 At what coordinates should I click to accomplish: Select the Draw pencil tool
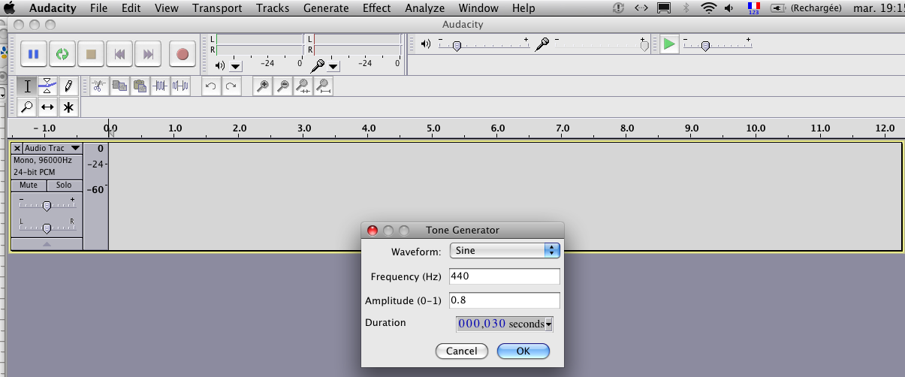[x=68, y=86]
